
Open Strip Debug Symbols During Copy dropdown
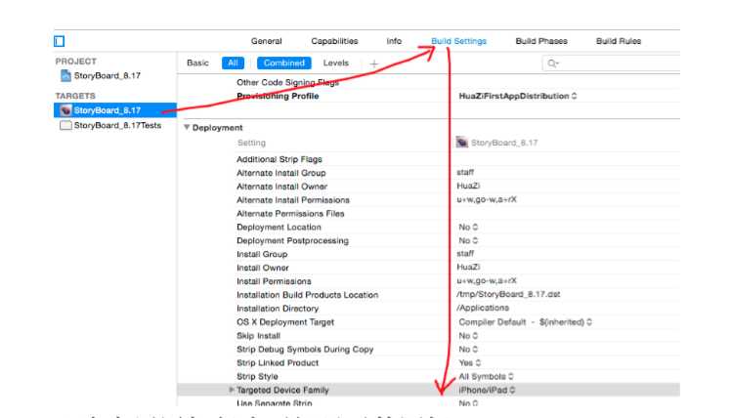pyautogui.click(x=468, y=349)
